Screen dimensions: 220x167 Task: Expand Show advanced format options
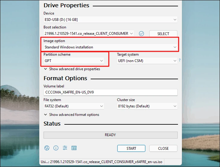(72, 115)
